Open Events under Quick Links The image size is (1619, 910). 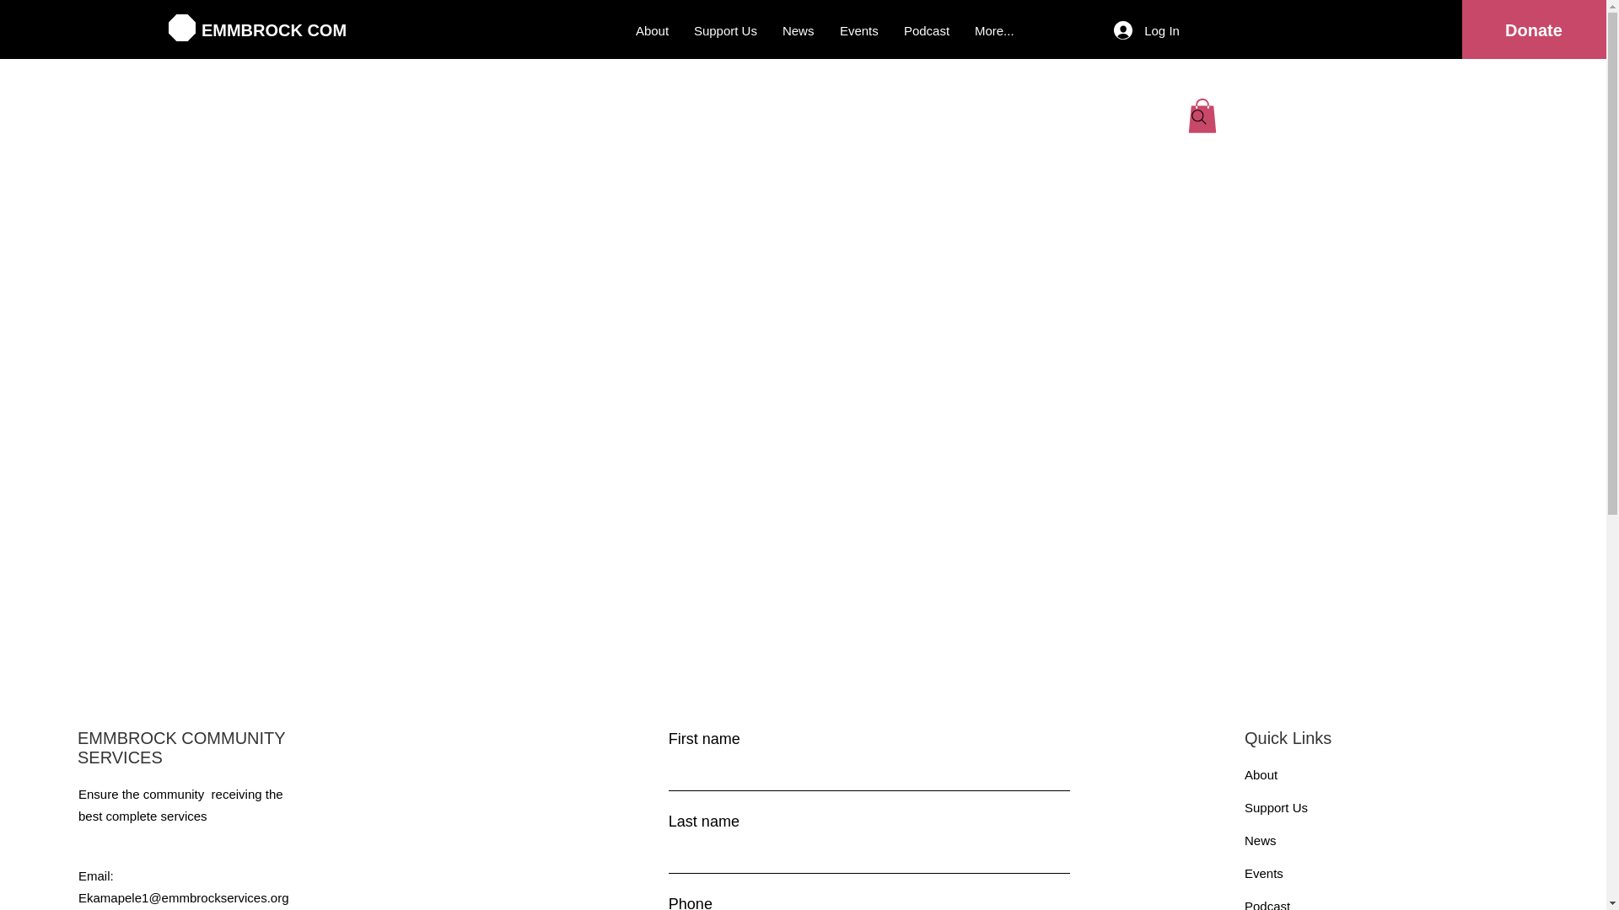pos(1263,874)
